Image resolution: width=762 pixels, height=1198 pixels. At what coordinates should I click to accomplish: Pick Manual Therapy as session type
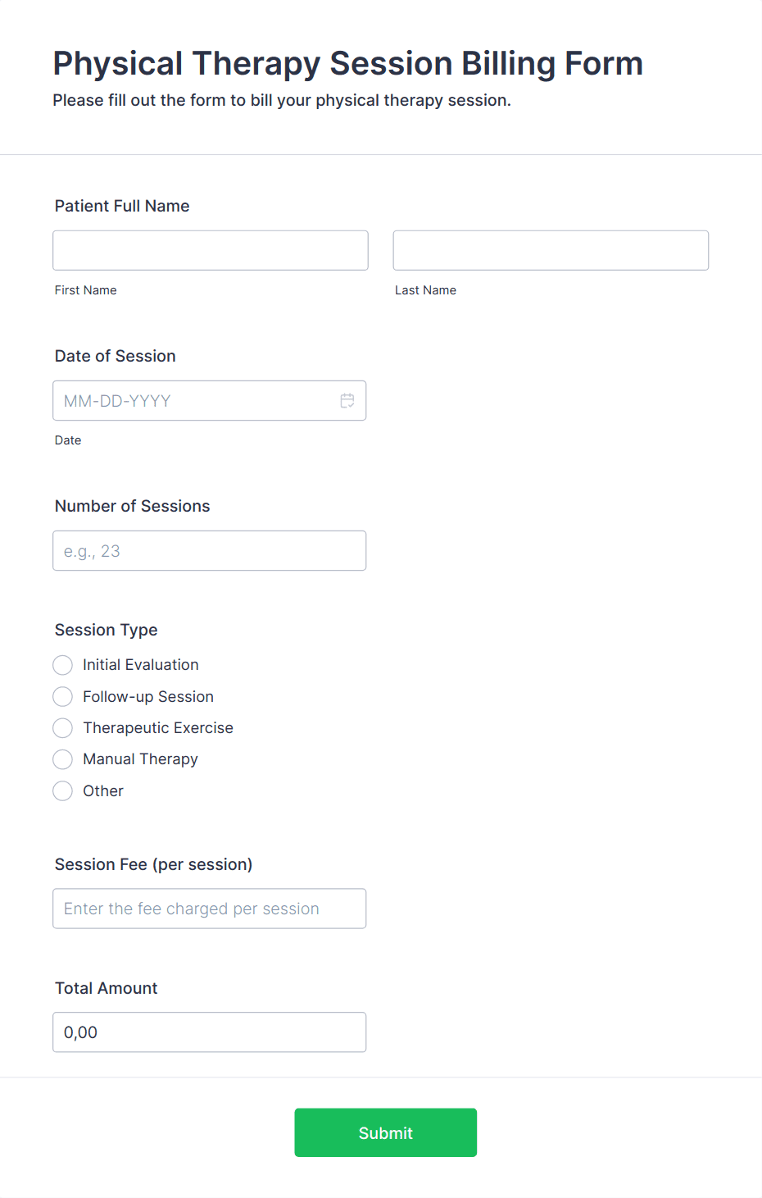pyautogui.click(x=62, y=759)
